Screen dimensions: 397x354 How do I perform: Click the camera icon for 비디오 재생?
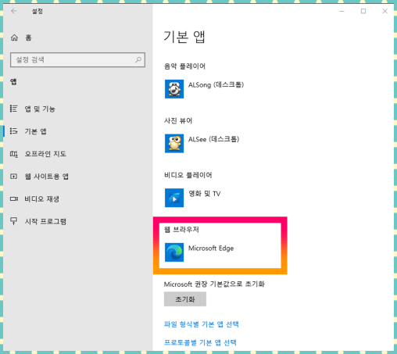click(14, 199)
